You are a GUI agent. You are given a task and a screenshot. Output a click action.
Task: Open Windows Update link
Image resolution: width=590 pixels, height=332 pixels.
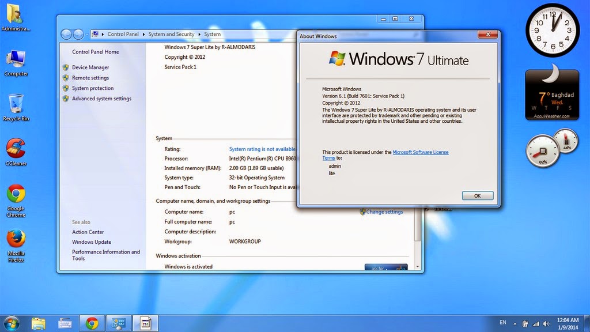92,242
